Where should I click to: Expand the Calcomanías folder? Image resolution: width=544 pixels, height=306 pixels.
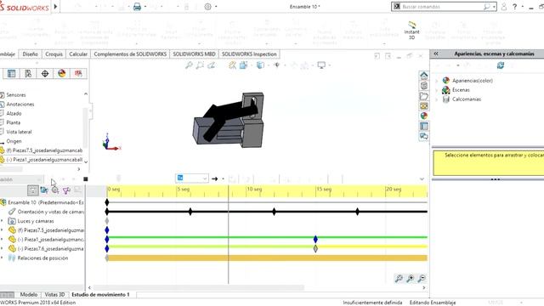pyautogui.click(x=436, y=99)
